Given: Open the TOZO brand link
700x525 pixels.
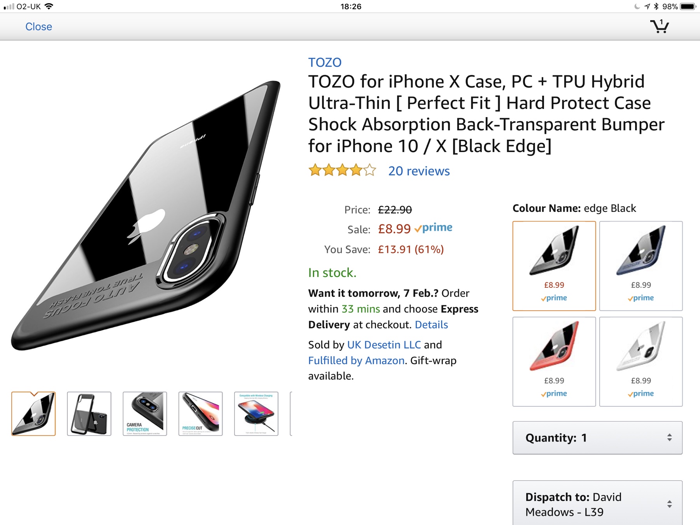Looking at the screenshot, I should tap(325, 62).
